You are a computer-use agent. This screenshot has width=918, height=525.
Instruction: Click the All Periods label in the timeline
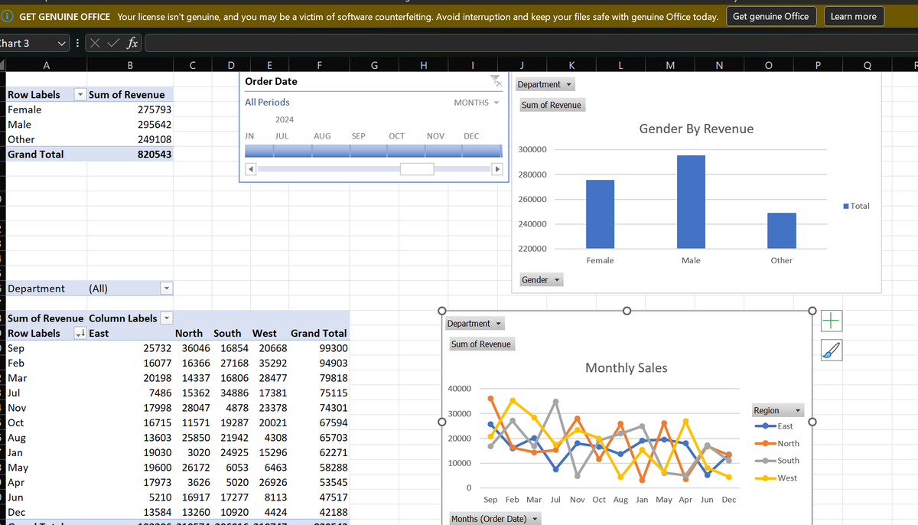267,102
